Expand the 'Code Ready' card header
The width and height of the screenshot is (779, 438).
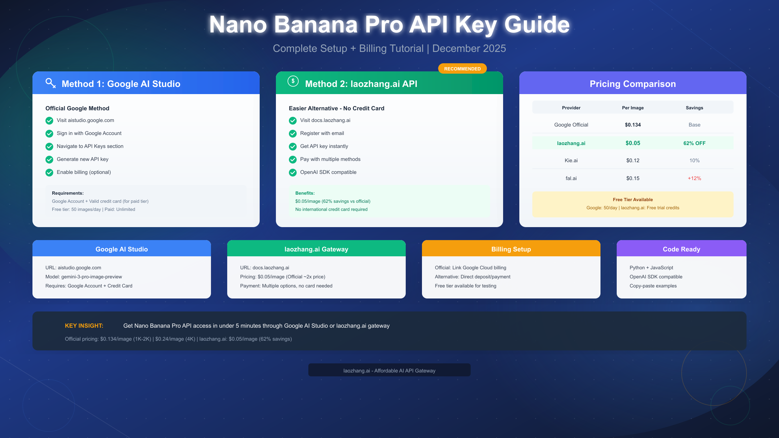681,249
